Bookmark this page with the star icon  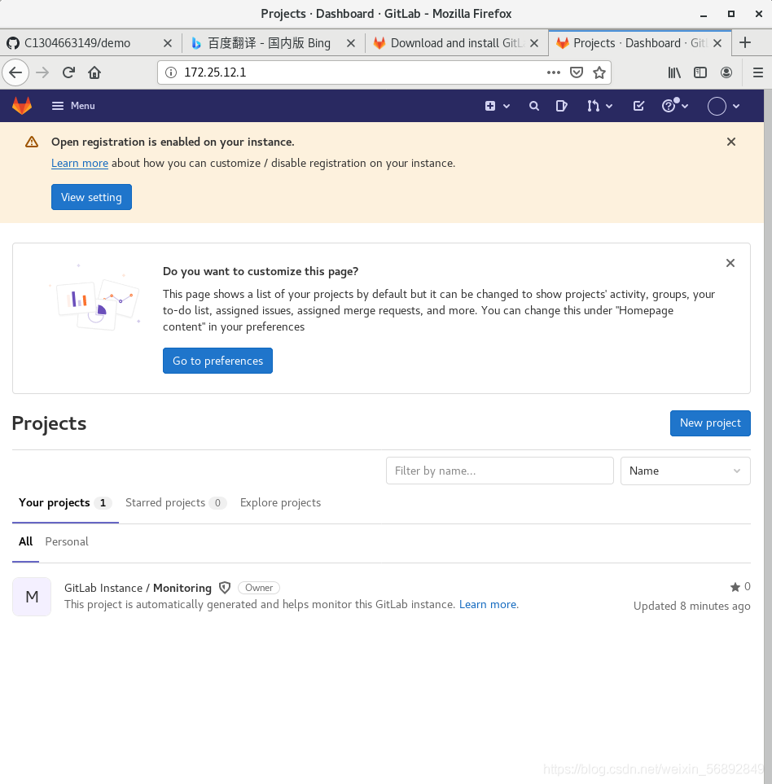(599, 72)
